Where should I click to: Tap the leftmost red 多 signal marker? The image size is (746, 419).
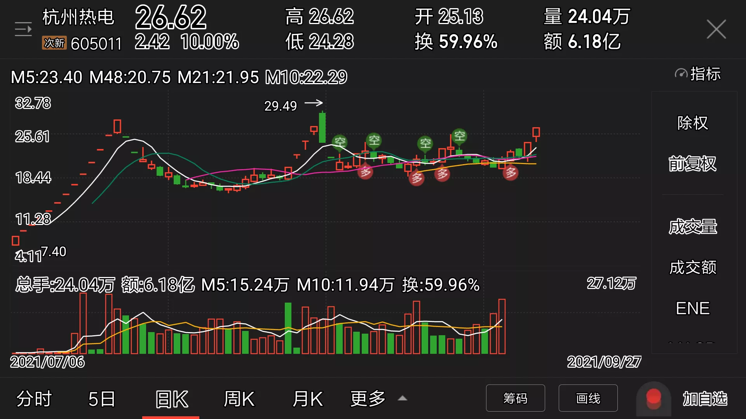(x=365, y=171)
